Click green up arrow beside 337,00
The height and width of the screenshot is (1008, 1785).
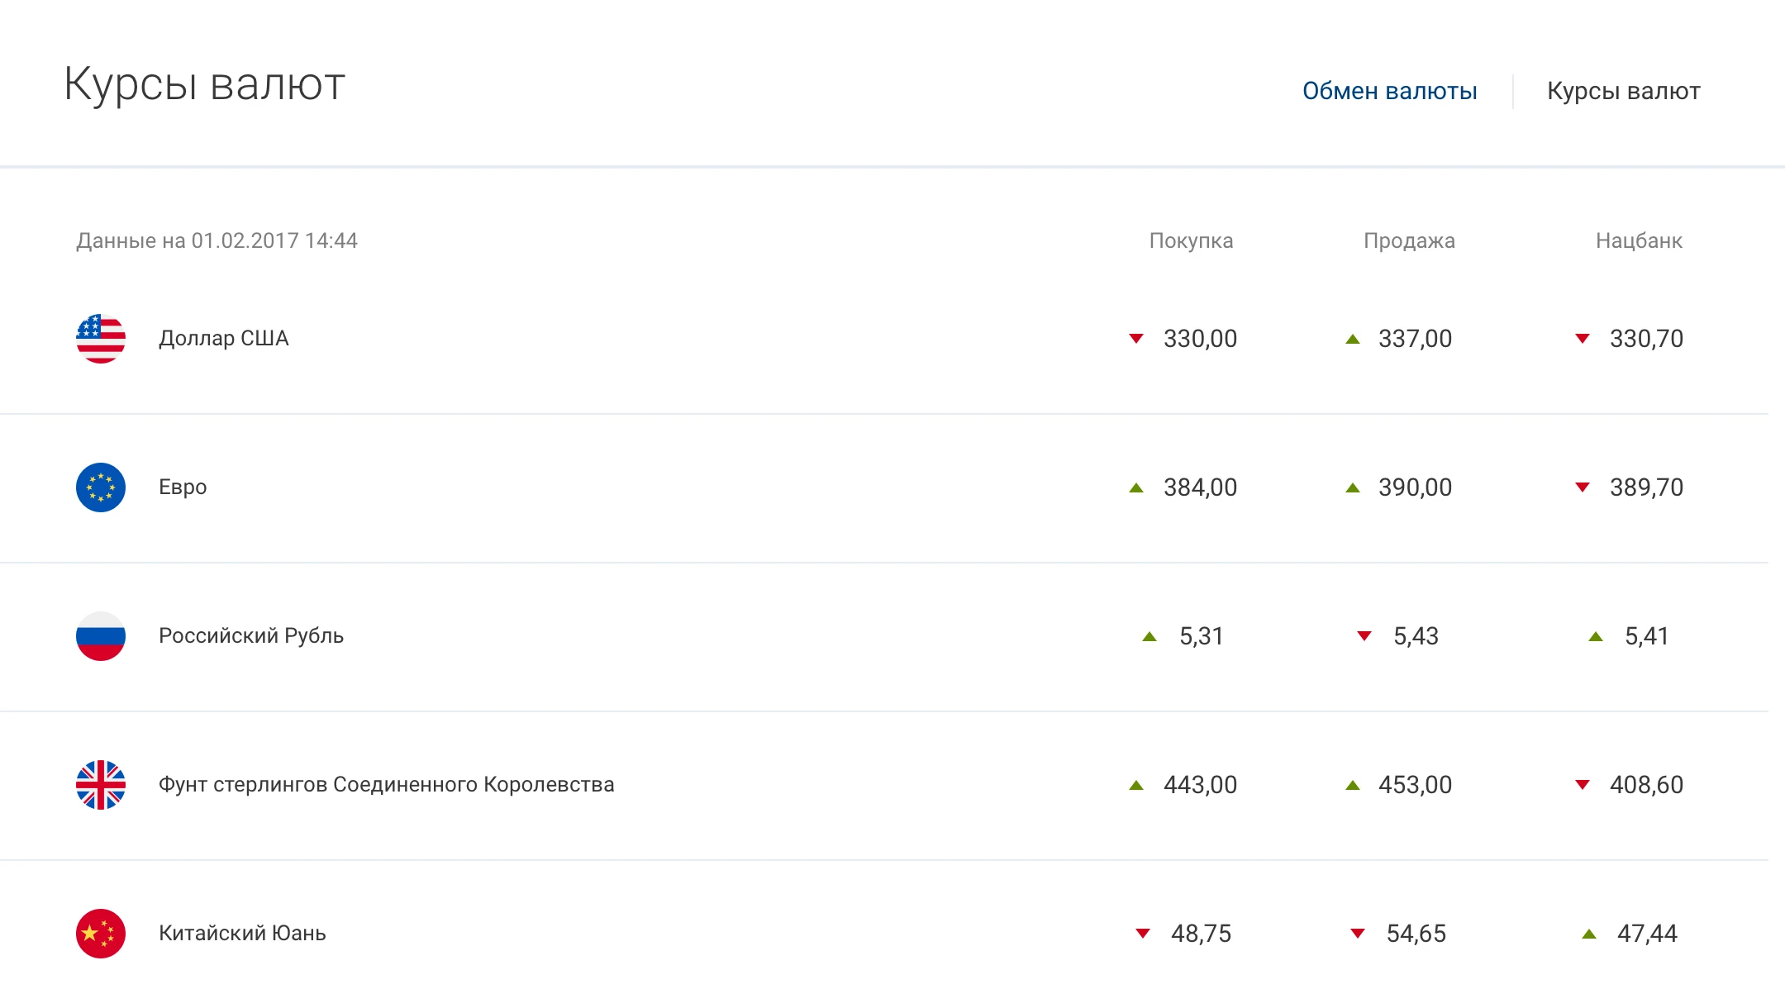pyautogui.click(x=1353, y=339)
